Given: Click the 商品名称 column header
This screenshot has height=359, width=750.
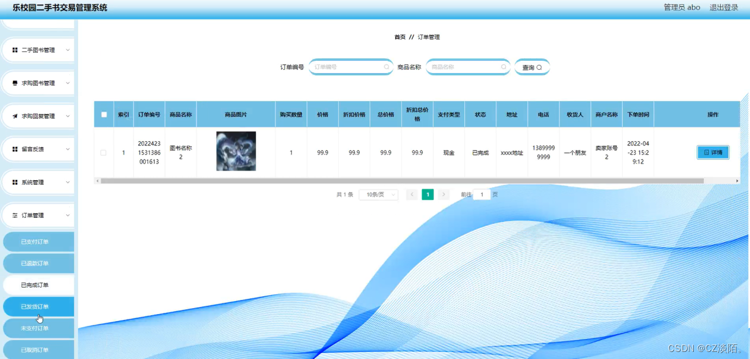Looking at the screenshot, I should tap(181, 115).
